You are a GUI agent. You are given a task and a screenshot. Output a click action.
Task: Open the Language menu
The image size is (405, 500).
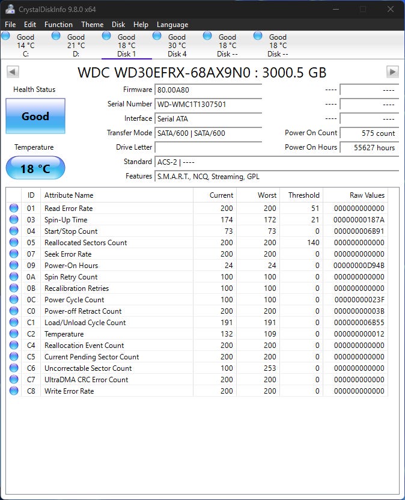click(172, 25)
